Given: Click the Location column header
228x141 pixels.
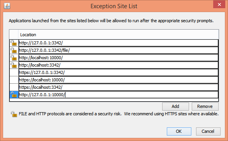Looking at the screenshot, I should [x=118, y=35].
